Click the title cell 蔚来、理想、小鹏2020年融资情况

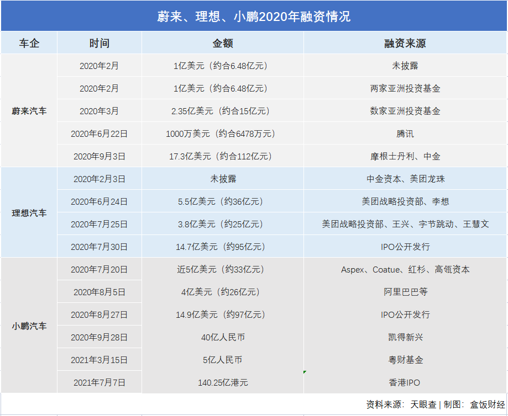click(x=254, y=16)
